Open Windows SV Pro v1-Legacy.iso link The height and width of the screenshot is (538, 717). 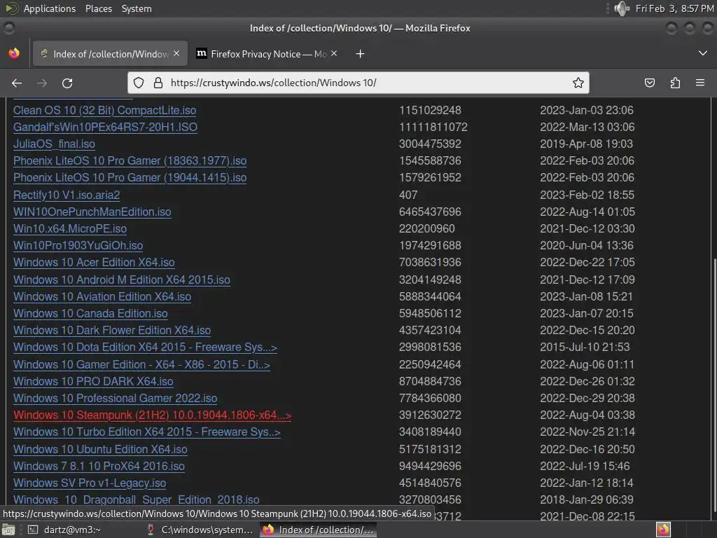click(90, 483)
